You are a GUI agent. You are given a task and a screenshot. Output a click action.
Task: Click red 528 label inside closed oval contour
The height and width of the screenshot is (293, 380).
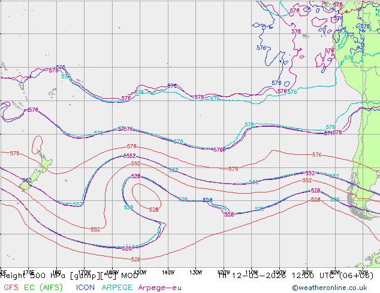click(154, 210)
